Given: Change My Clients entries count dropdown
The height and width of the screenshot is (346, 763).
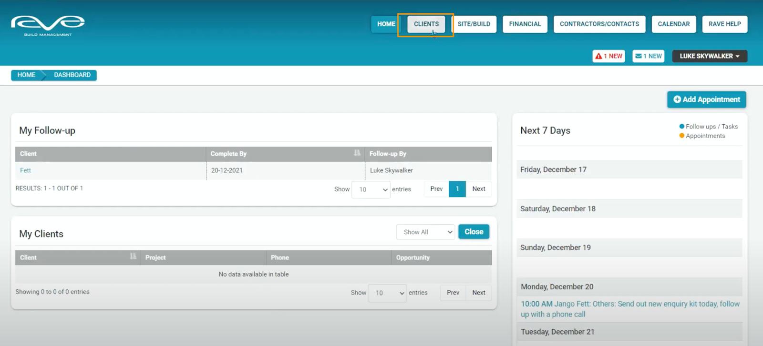Looking at the screenshot, I should [387, 293].
